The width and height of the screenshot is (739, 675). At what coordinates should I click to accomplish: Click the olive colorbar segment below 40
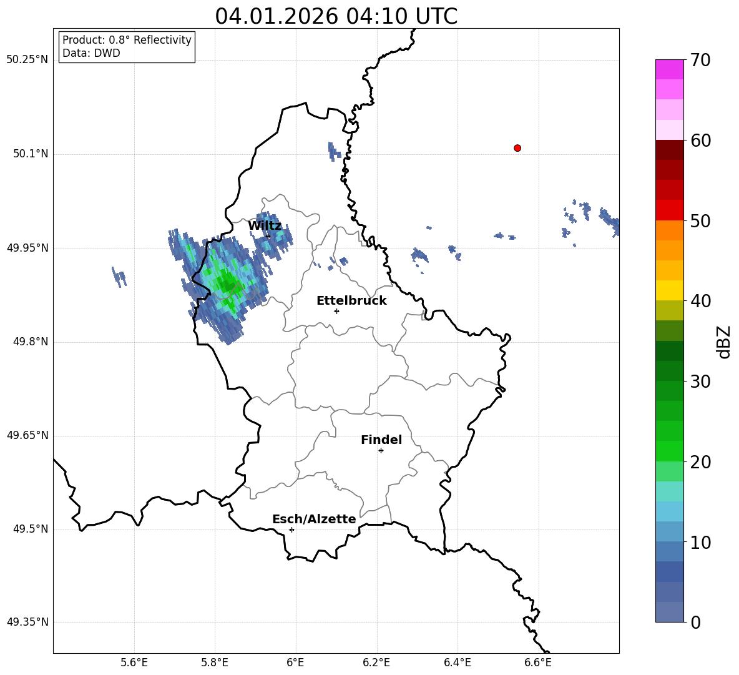coord(669,310)
